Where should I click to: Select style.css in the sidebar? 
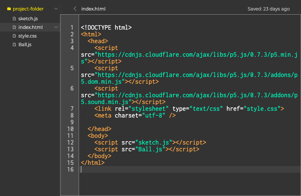[27, 36]
